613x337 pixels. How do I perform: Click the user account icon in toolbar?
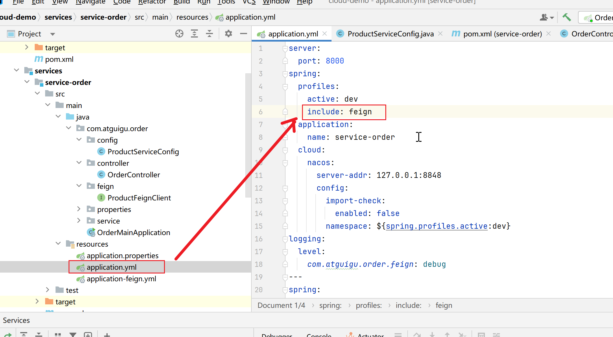tap(544, 17)
